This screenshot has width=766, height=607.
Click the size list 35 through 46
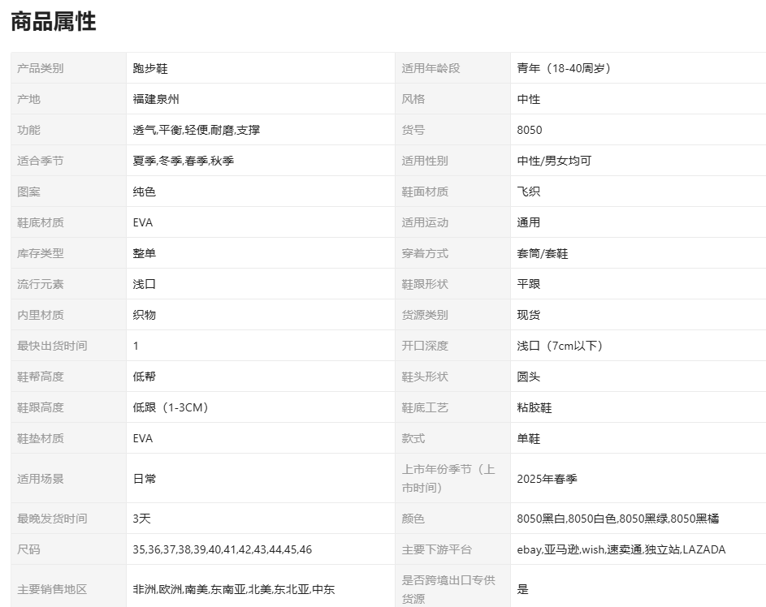(x=223, y=549)
